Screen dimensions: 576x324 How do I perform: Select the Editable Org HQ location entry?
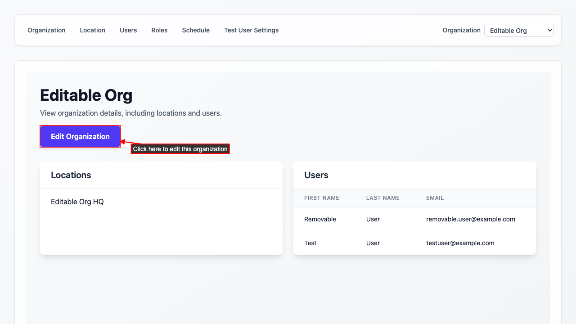tap(77, 202)
